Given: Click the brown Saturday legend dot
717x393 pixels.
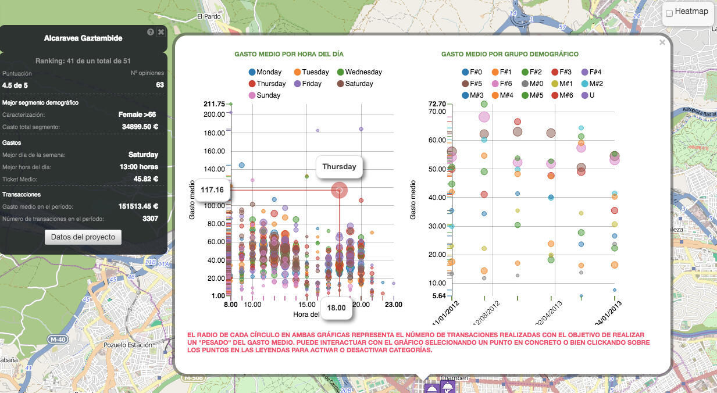Looking at the screenshot, I should tap(341, 84).
